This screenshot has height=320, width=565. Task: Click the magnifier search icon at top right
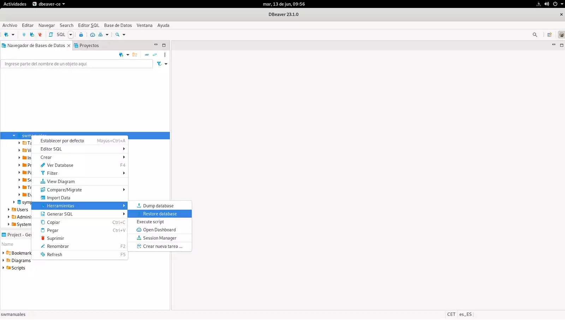535,35
